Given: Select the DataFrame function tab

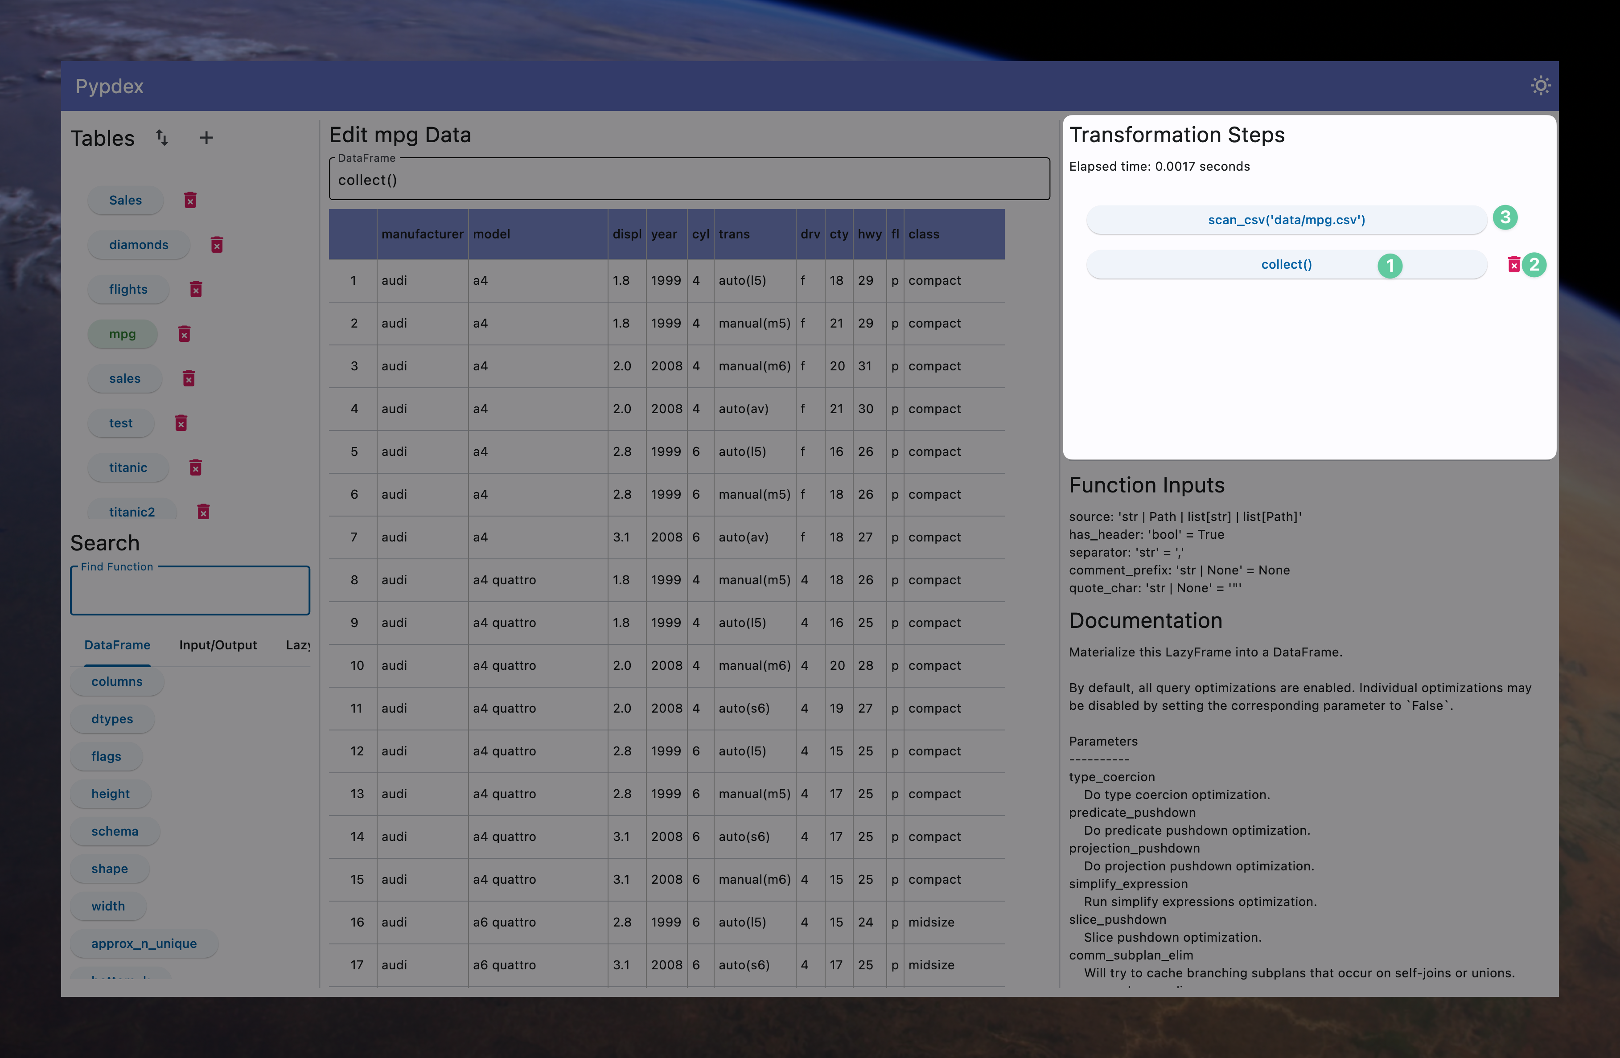Looking at the screenshot, I should pyautogui.click(x=117, y=645).
